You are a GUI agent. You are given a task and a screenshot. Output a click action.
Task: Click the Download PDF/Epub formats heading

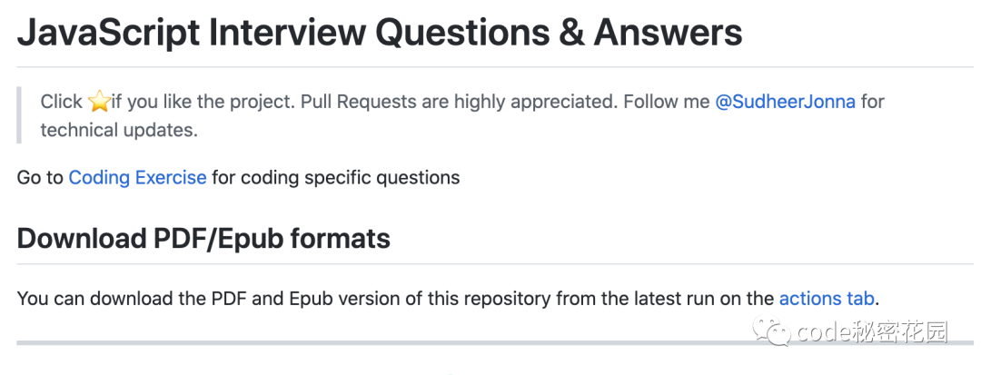click(203, 239)
